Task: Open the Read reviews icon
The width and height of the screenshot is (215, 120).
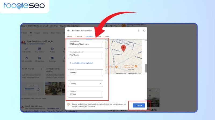Action: click(40, 49)
